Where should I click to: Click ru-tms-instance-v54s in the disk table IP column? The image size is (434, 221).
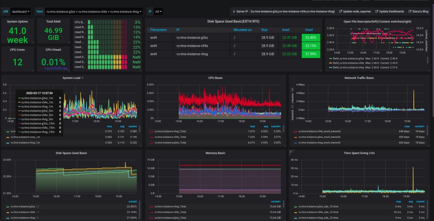[x=193, y=46]
